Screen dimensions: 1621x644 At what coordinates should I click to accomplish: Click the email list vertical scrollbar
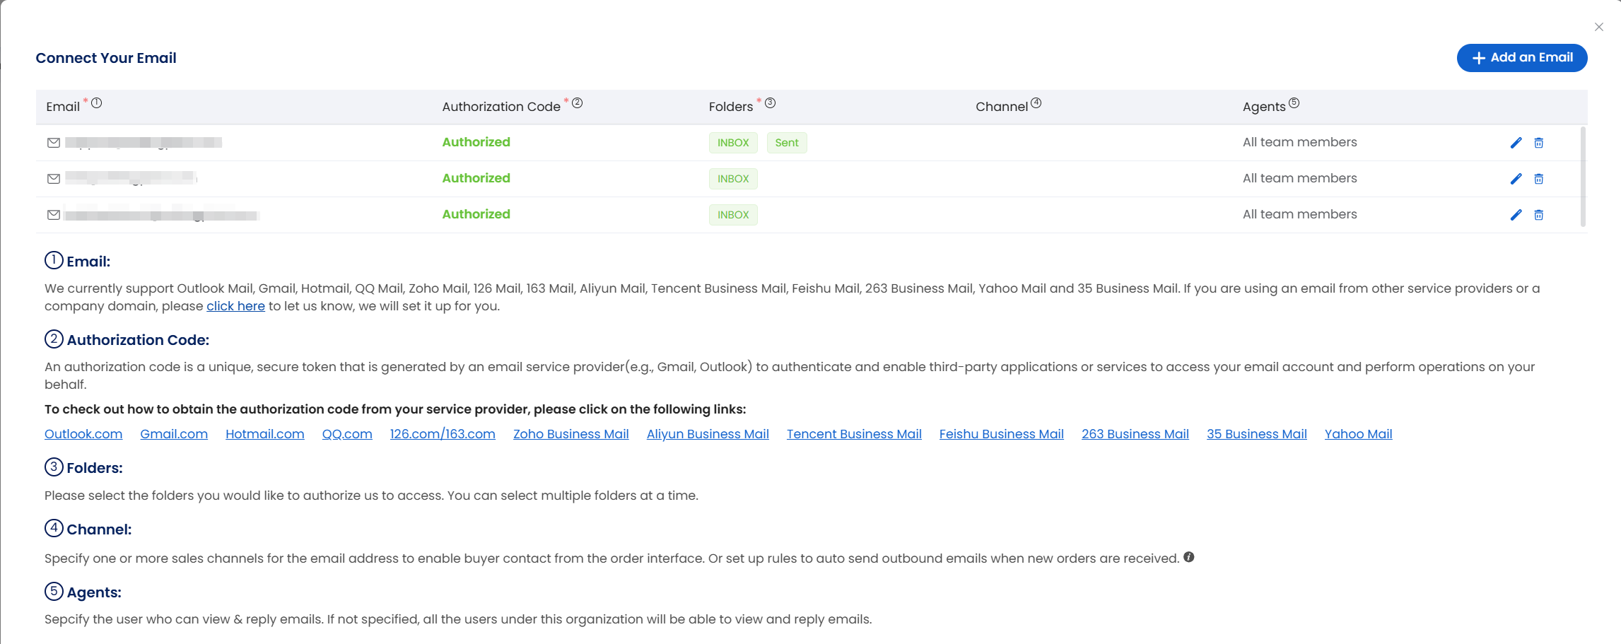(1583, 177)
